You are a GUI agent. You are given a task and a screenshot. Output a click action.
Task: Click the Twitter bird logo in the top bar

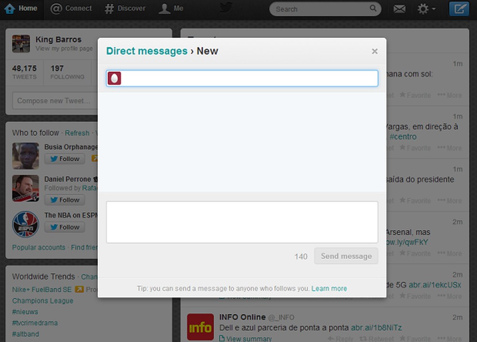[226, 8]
